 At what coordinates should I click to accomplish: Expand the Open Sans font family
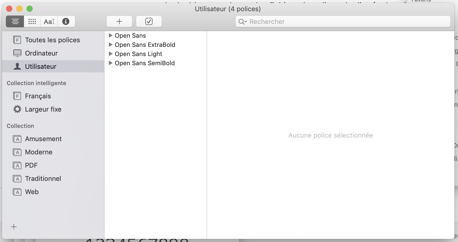point(110,35)
